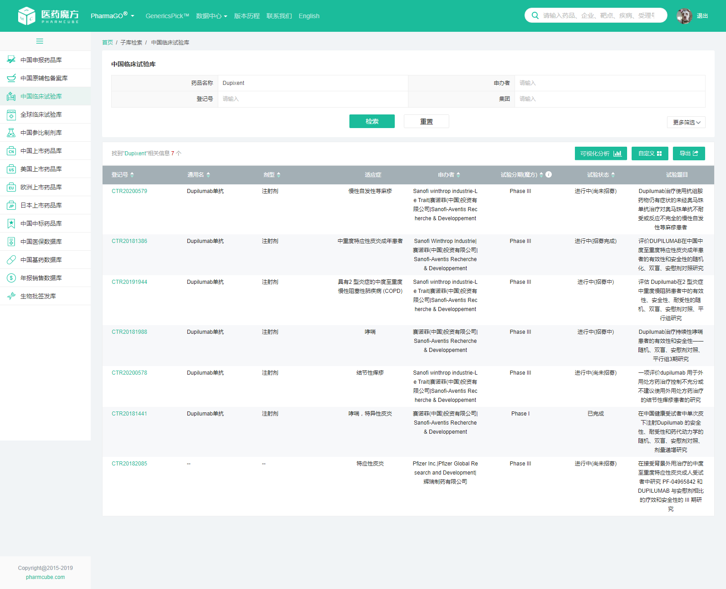This screenshot has height=589, width=726.
Task: Open 生物批签发库 sidebar icon
Action: tap(11, 296)
